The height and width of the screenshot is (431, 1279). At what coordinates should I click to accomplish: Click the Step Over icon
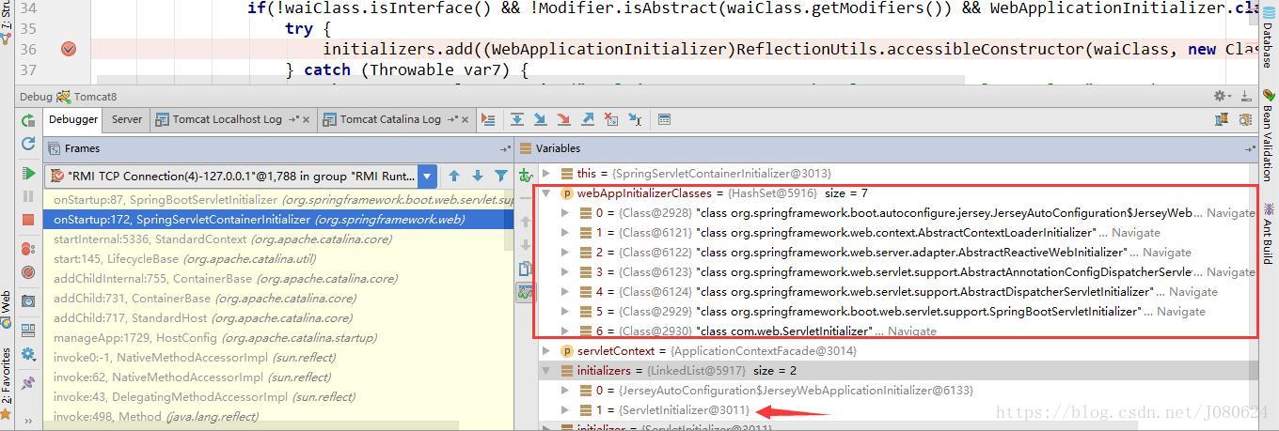[517, 119]
